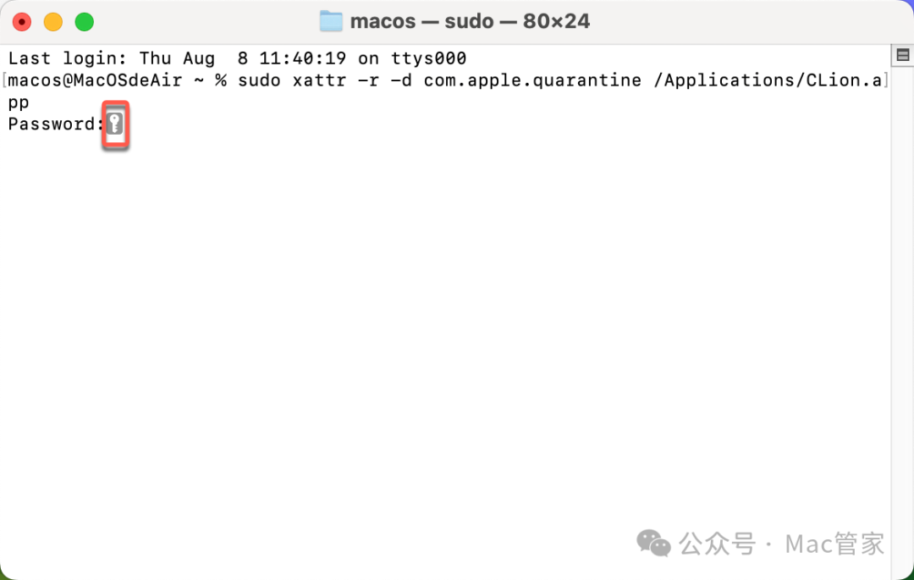Viewport: 914px width, 580px height.
Task: Click "com.apple.quarantine" in the command
Action: pos(532,80)
